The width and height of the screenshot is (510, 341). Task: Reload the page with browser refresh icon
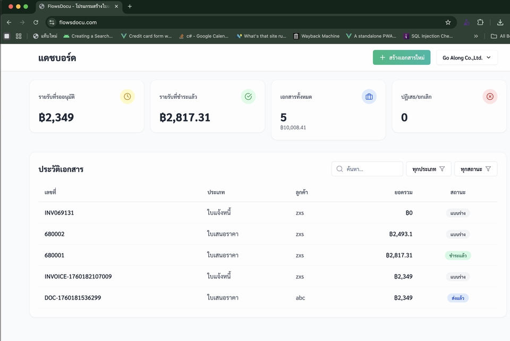click(x=36, y=22)
